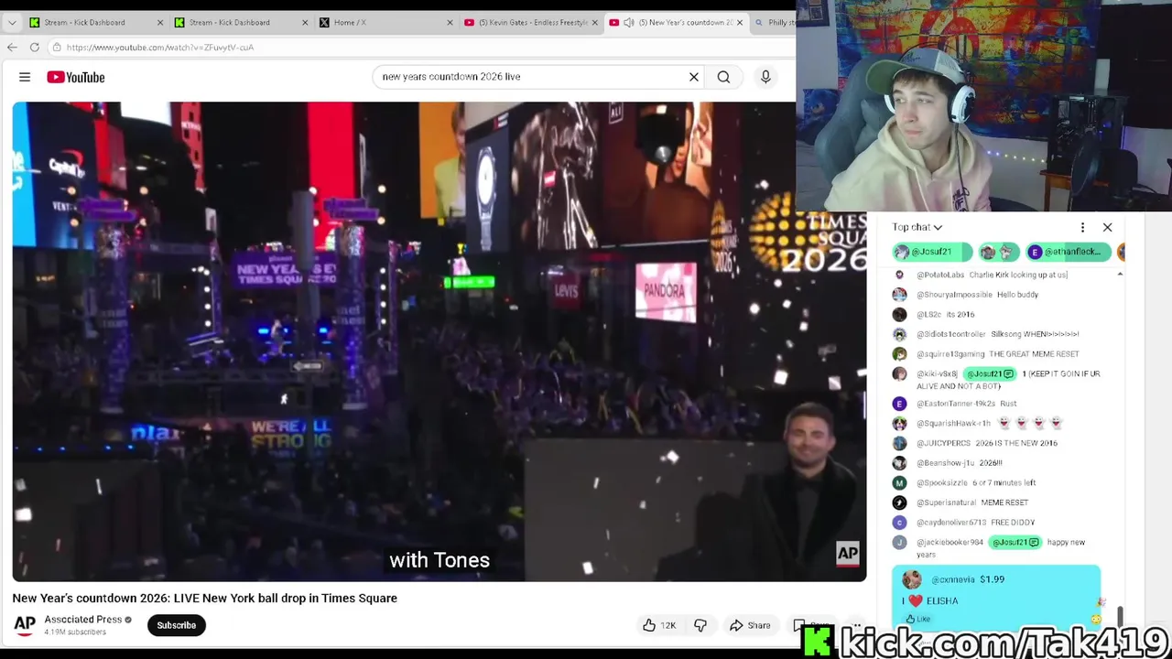This screenshot has width=1172, height=659.
Task: Share the video
Action: 750,625
